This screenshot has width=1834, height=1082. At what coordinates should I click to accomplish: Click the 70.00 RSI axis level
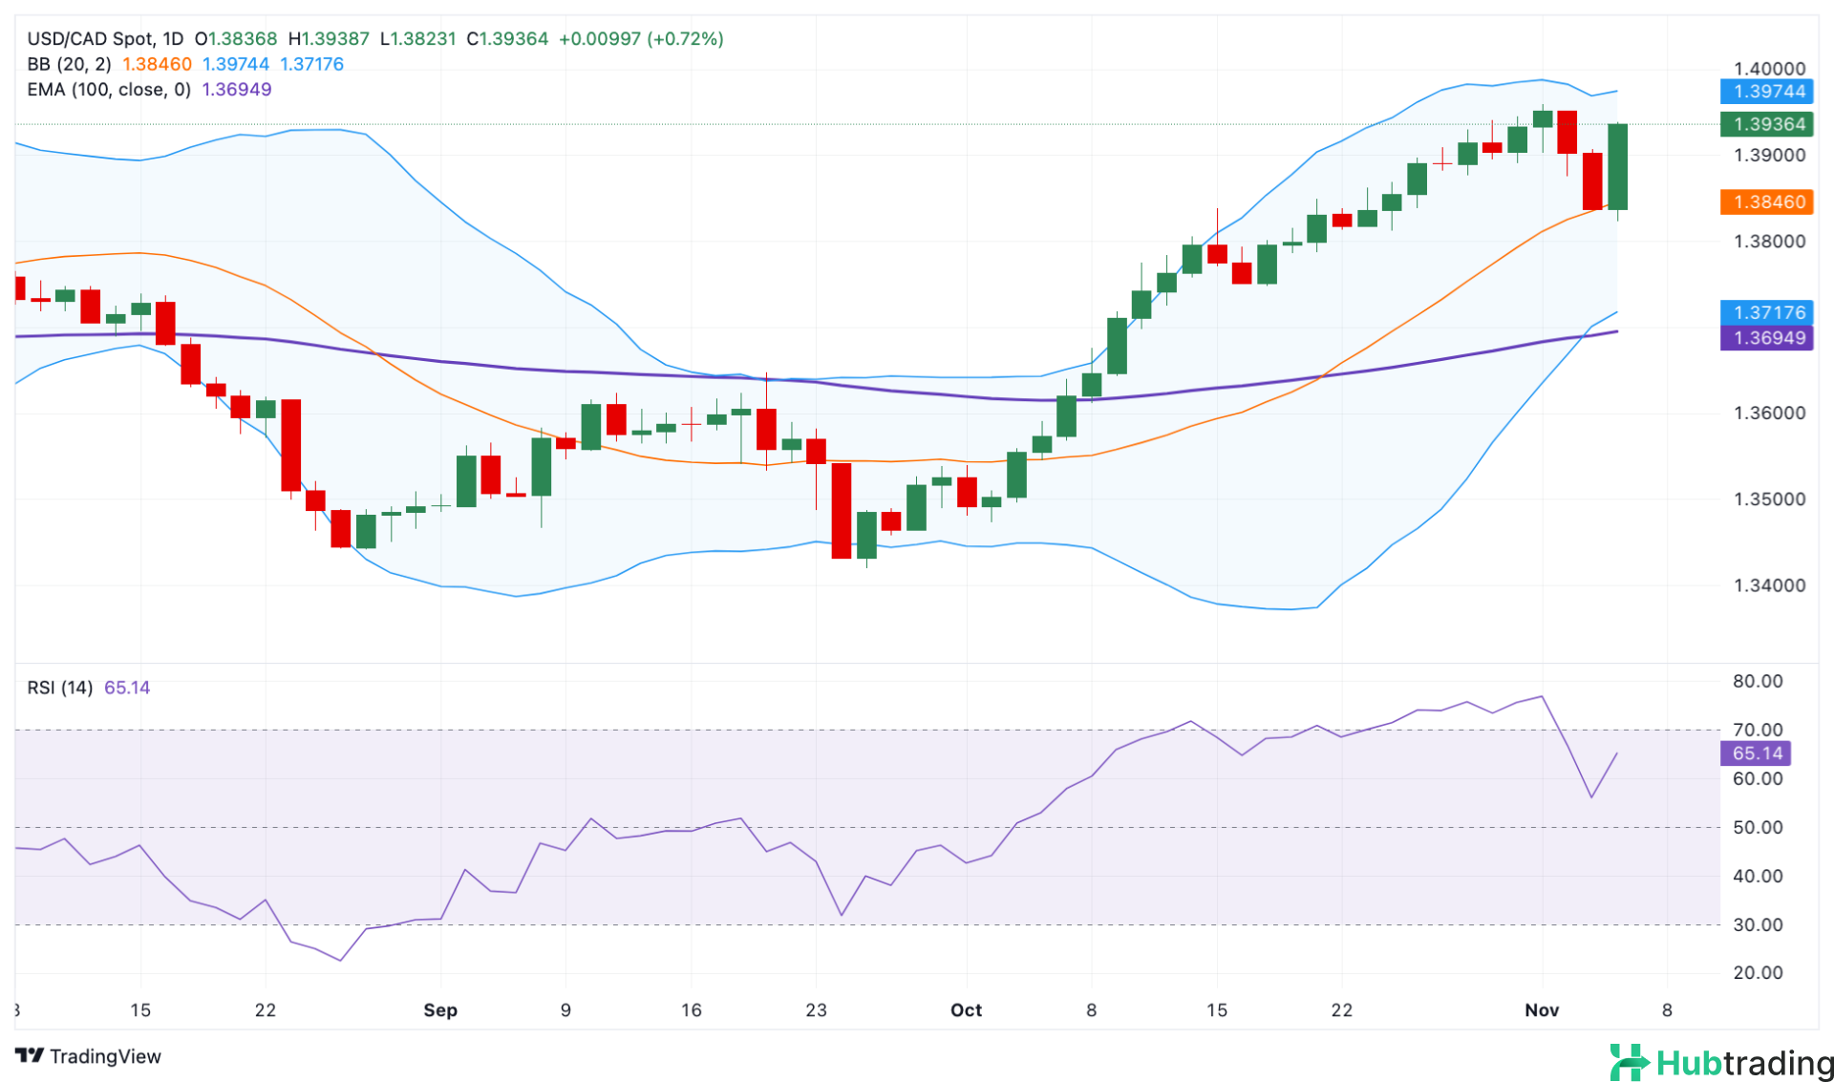click(1758, 730)
